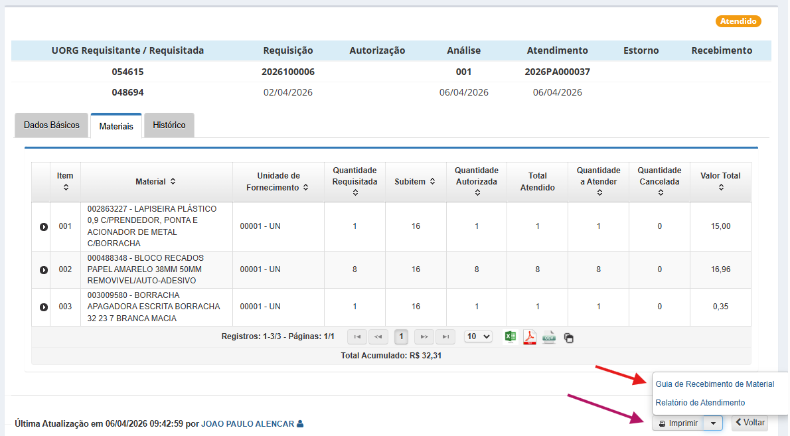The width and height of the screenshot is (790, 436).
Task: Choose Relatório de Atendimento option
Action: (x=700, y=403)
